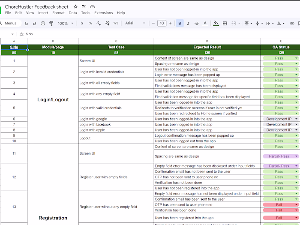Open the Arial font dropdown

[x=135, y=23]
